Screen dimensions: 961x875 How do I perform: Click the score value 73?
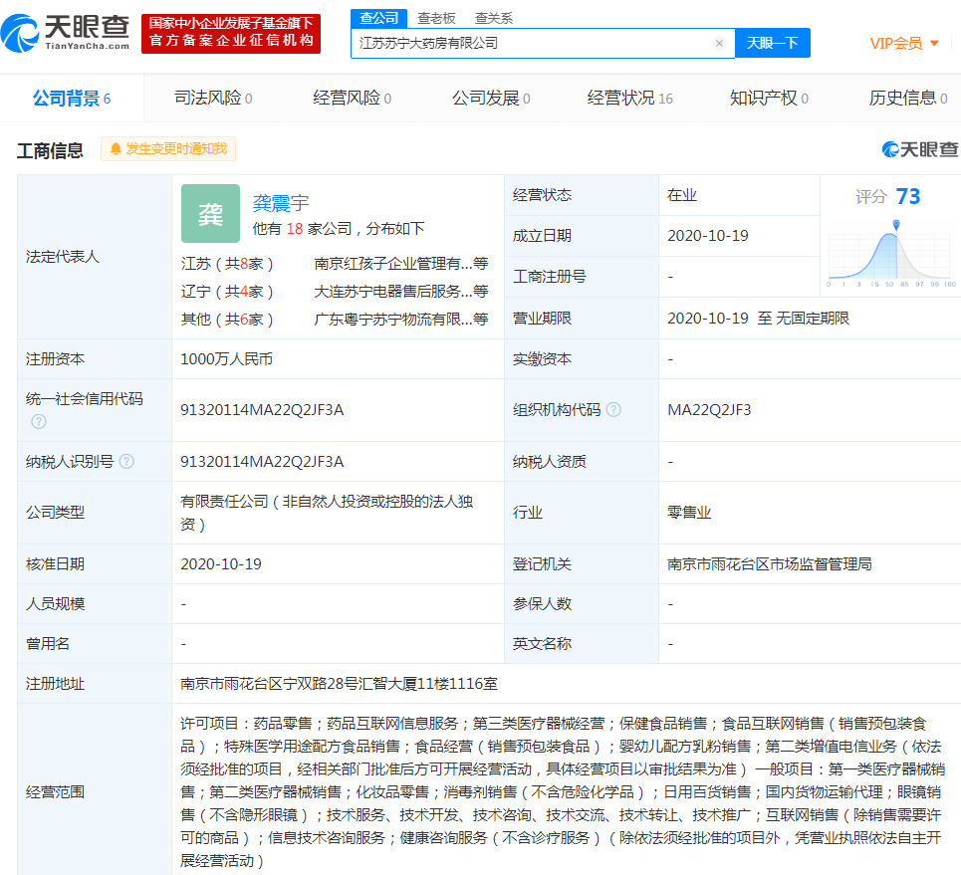[x=907, y=197]
